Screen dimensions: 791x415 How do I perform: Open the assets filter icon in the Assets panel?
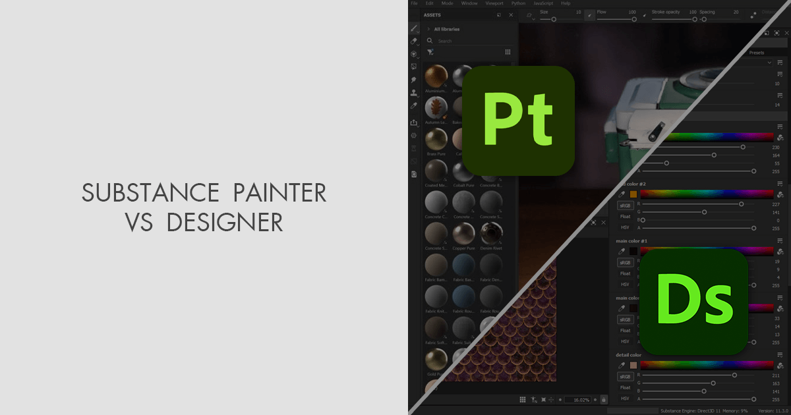[430, 52]
